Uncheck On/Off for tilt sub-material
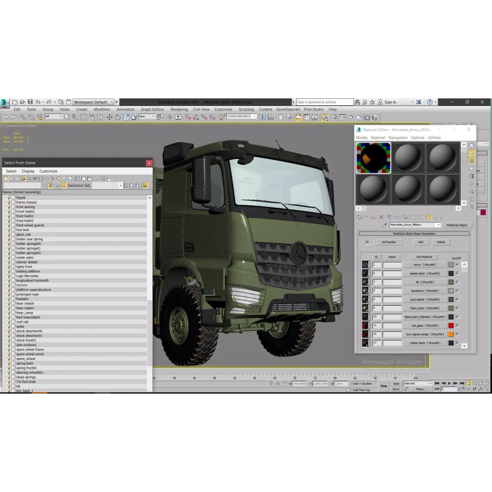Image resolution: width=492 pixels, height=492 pixels. click(457, 282)
